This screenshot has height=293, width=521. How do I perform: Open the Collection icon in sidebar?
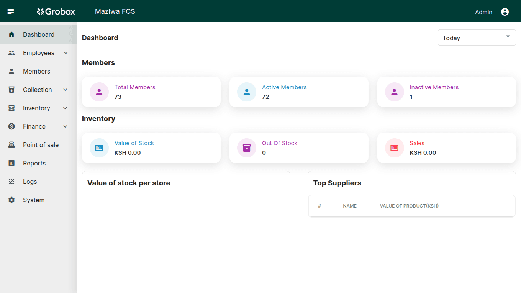(x=11, y=89)
